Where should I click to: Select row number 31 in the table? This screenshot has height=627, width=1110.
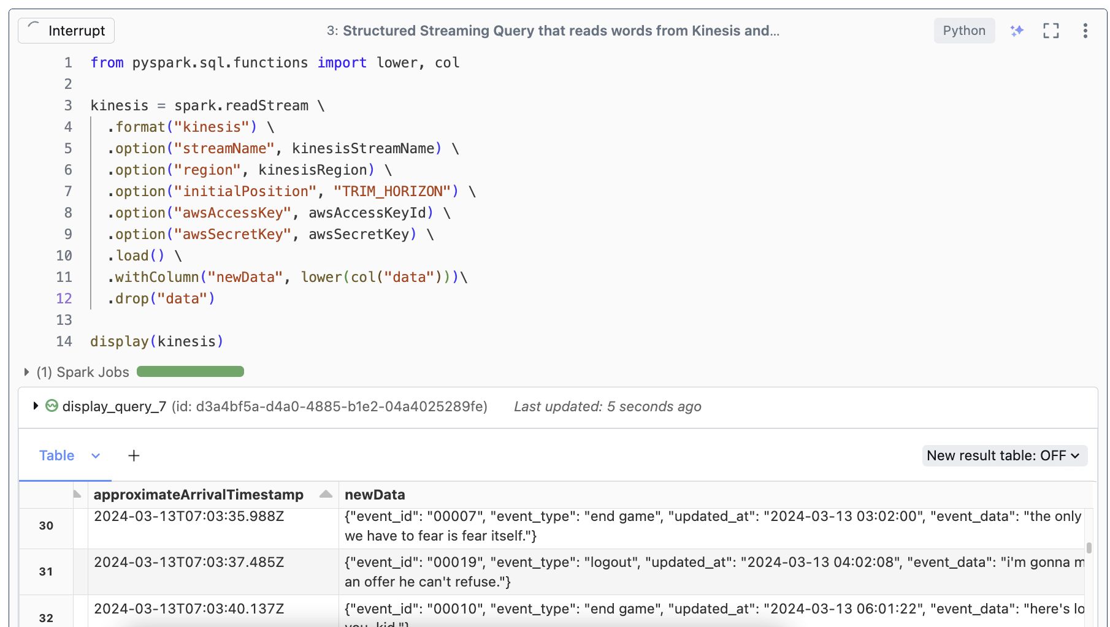point(46,571)
